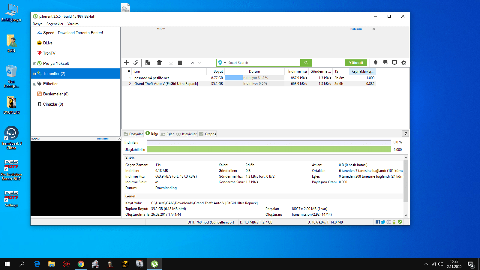
Task: Open the search provider dropdown arrow
Action: point(225,63)
